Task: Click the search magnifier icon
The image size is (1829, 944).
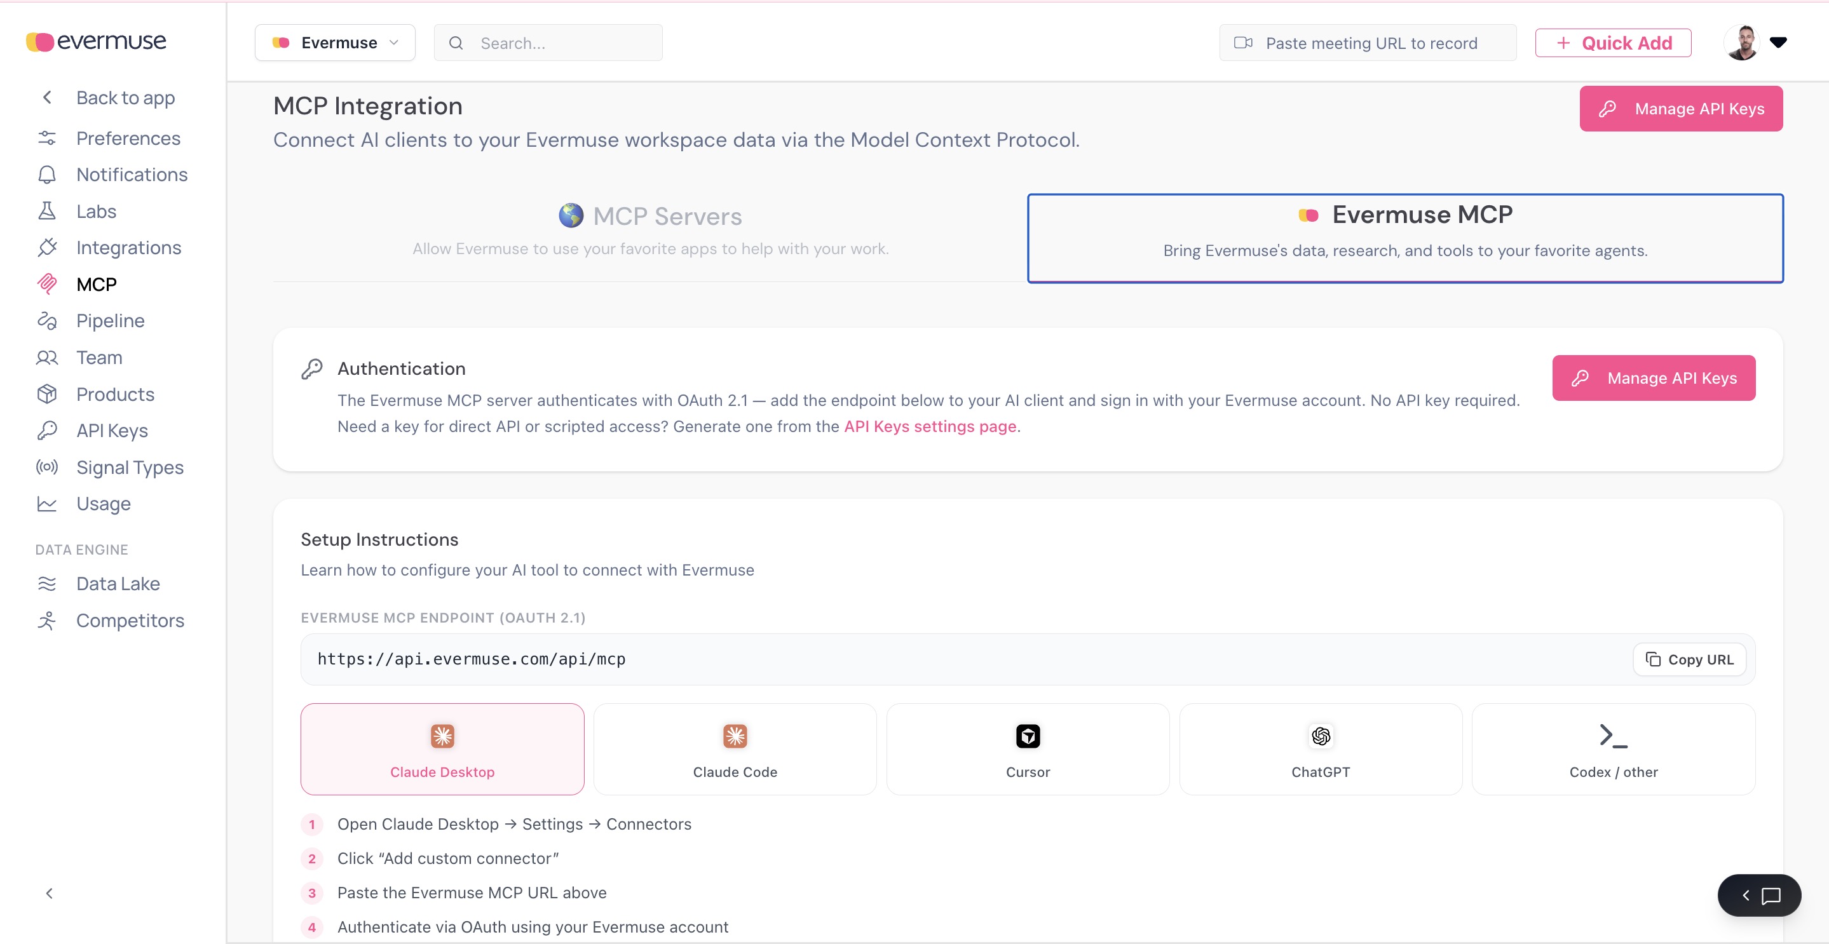Action: tap(456, 43)
